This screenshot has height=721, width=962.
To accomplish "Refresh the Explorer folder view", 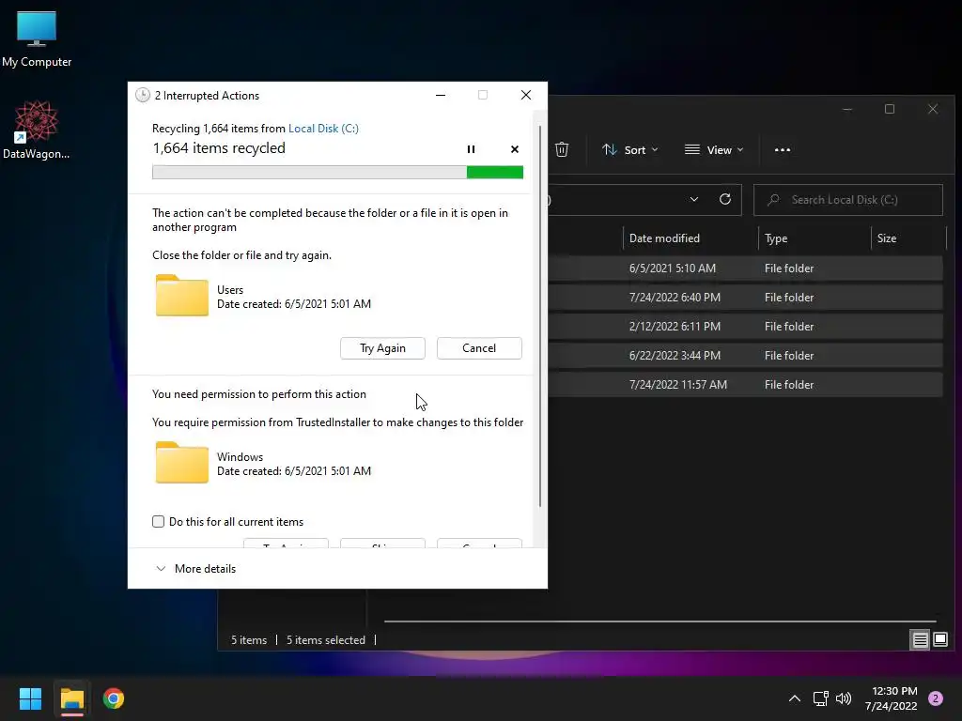I will click(724, 199).
